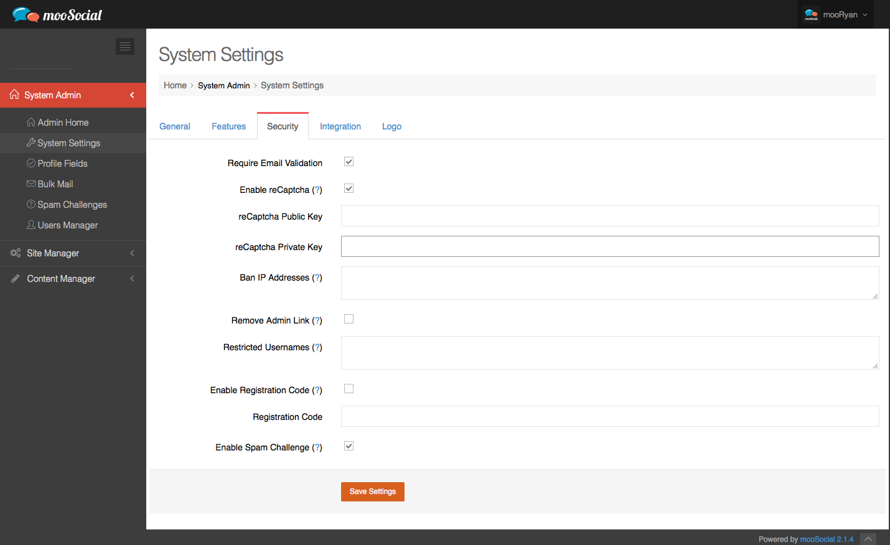Toggle the sidebar hamburger menu icon
The height and width of the screenshot is (545, 890).
tap(125, 46)
